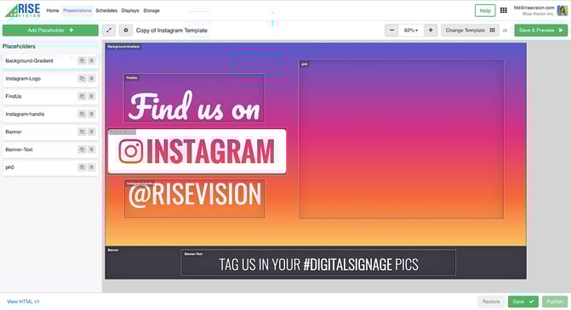Open the Presentations menu

[77, 10]
